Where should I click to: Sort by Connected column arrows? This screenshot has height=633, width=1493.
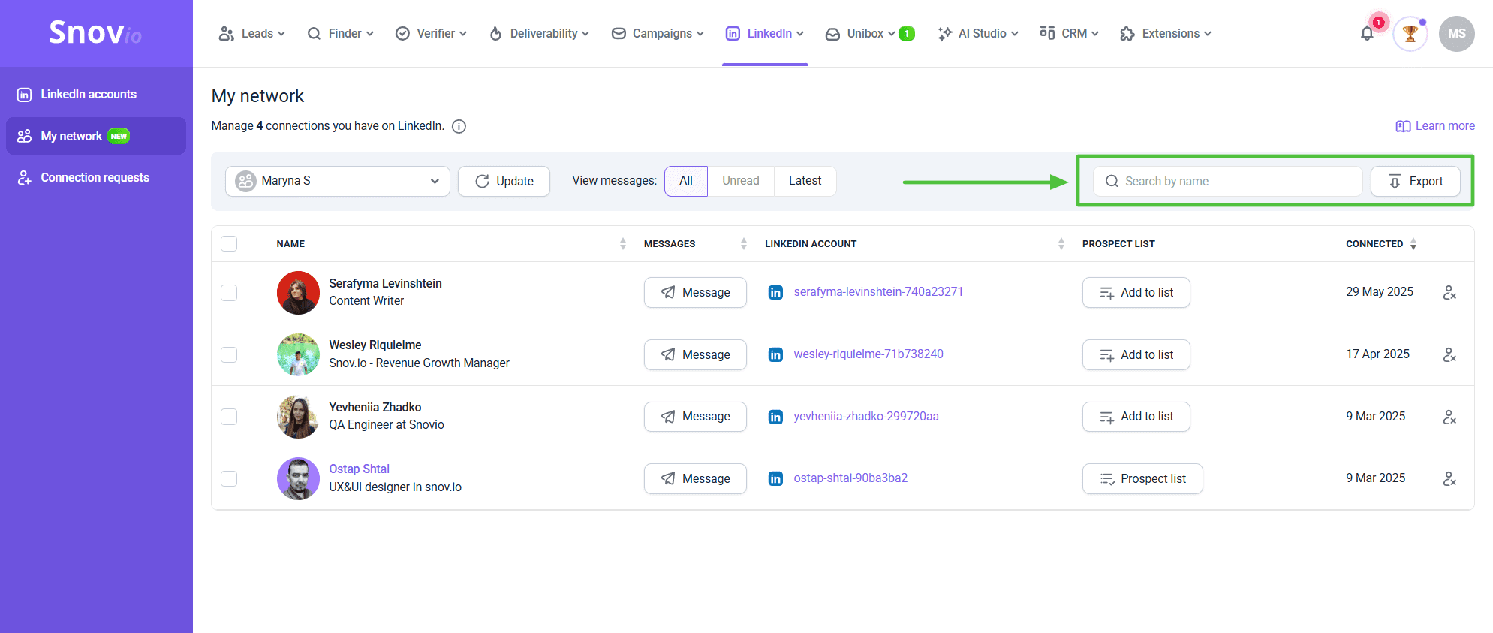(x=1413, y=244)
